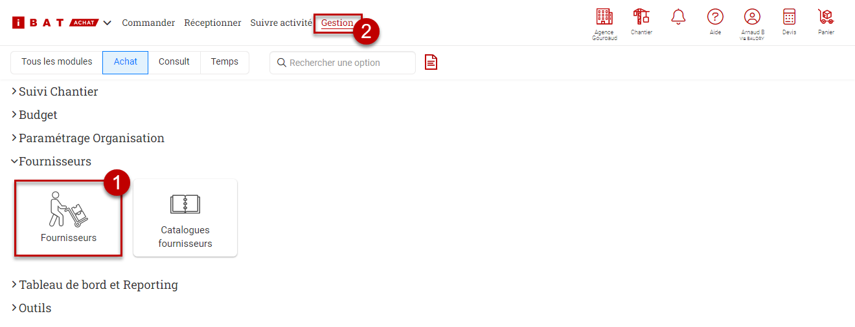855x327 pixels.
Task: Open the Arnaud B user profile icon
Action: pyautogui.click(x=752, y=17)
